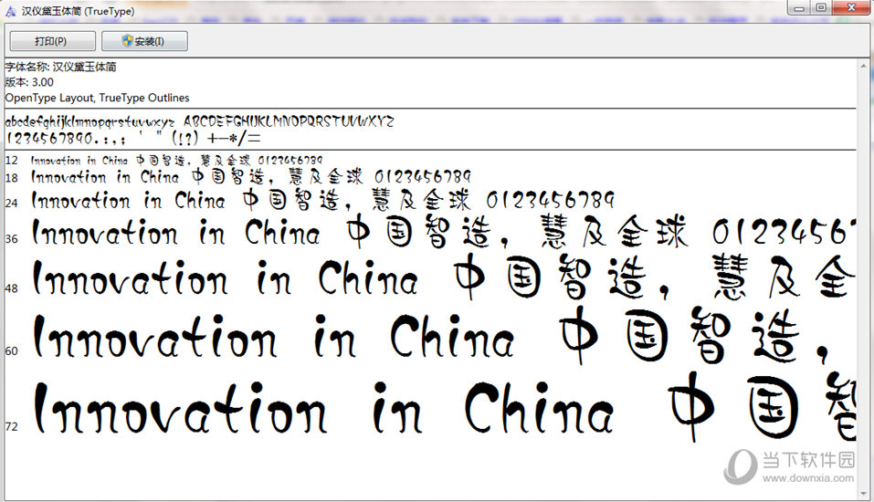Viewport: 874px width, 502px height.
Task: Close the font viewer window
Action: [852, 7]
